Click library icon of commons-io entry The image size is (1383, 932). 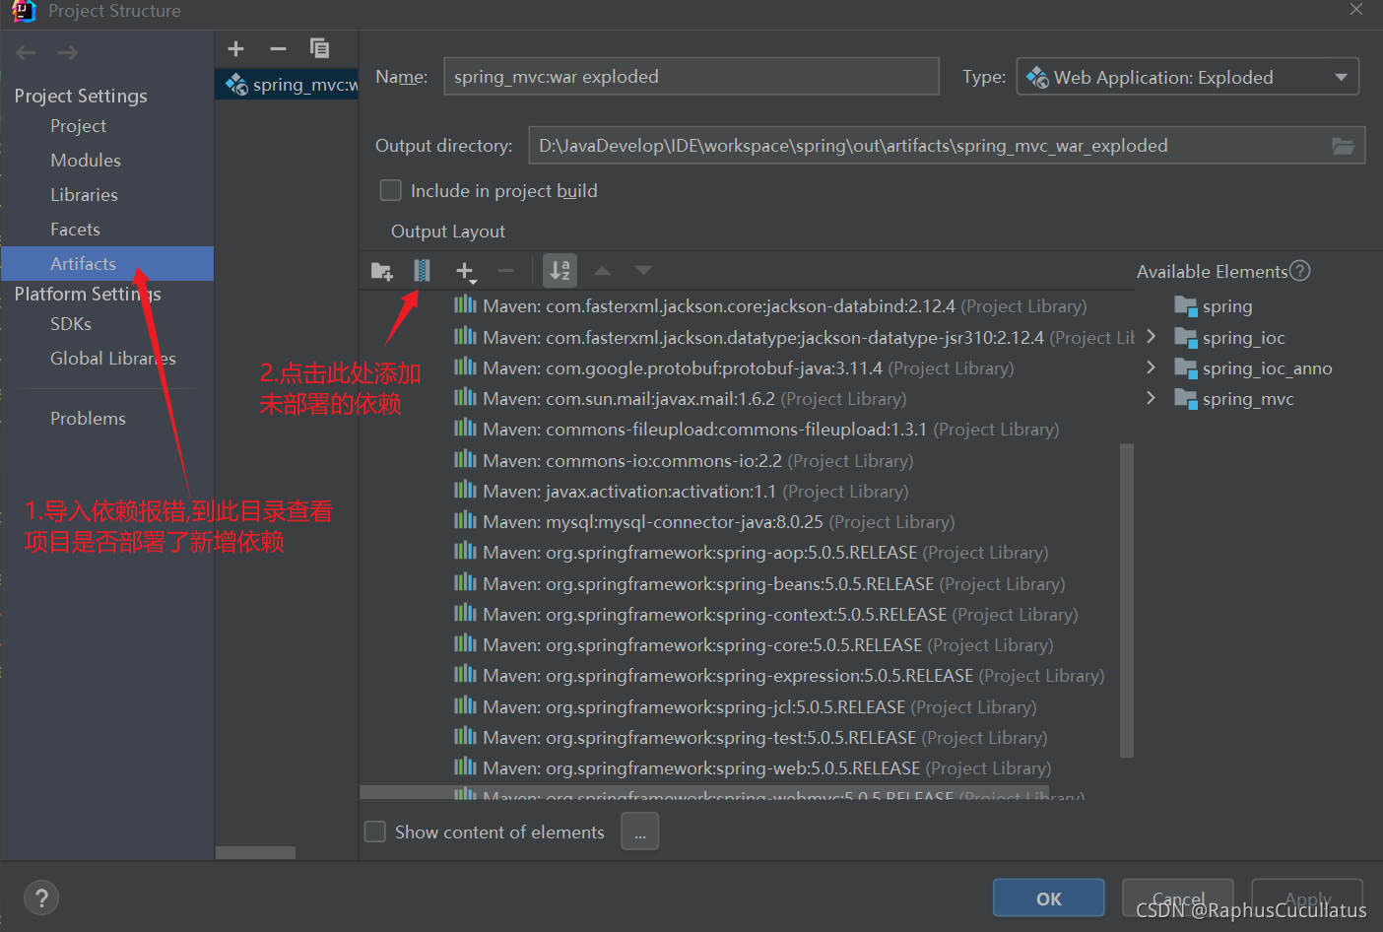pyautogui.click(x=464, y=459)
